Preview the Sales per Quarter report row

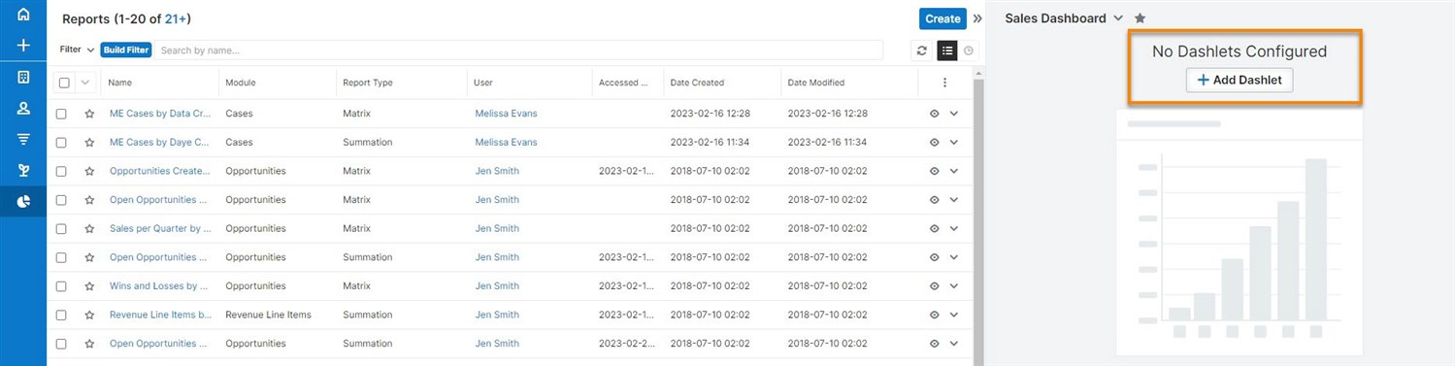coord(934,229)
